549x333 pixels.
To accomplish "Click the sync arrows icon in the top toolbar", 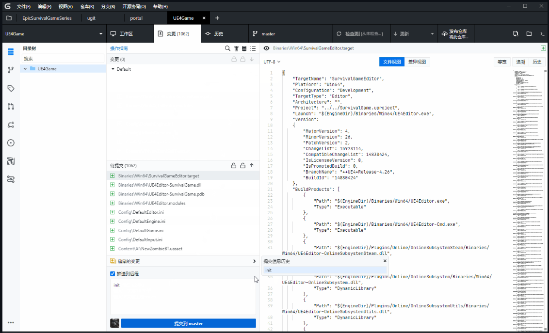I will [516, 33].
